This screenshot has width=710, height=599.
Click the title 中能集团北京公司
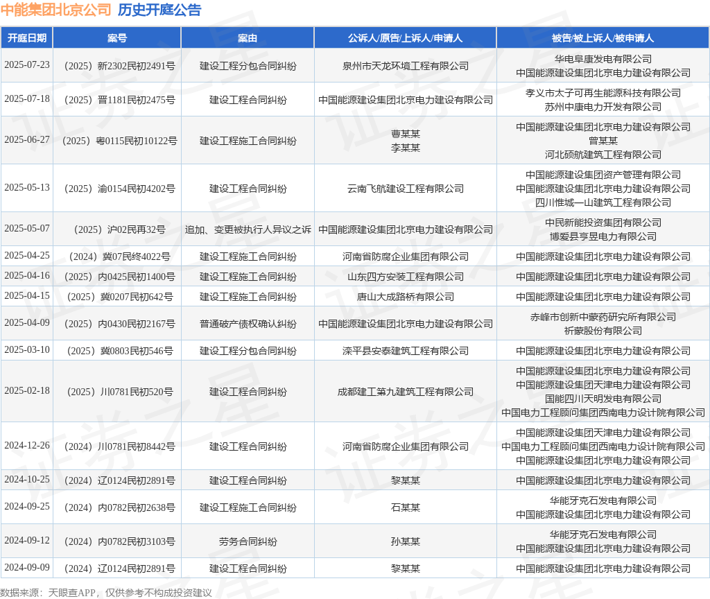(55, 10)
